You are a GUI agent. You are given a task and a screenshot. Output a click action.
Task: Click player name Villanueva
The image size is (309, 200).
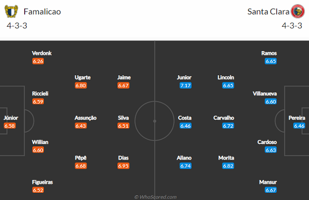(265, 93)
